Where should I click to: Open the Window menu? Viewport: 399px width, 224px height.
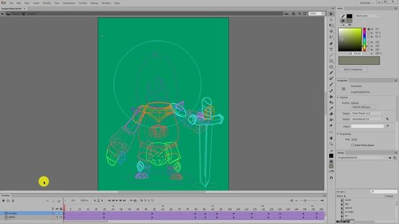coord(106,3)
